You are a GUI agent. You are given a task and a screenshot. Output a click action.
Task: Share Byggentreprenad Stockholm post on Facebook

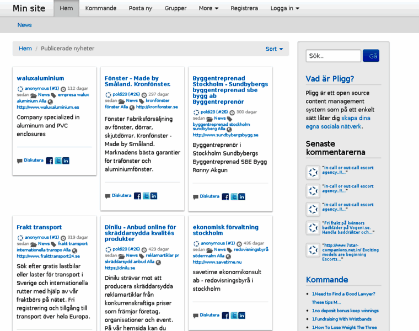(x=225, y=197)
